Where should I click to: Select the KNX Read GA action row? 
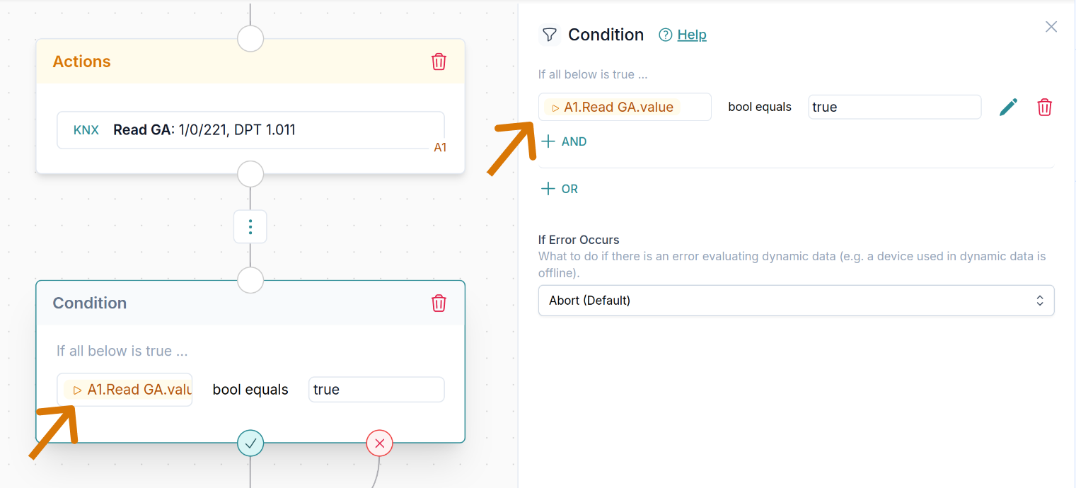click(x=250, y=130)
